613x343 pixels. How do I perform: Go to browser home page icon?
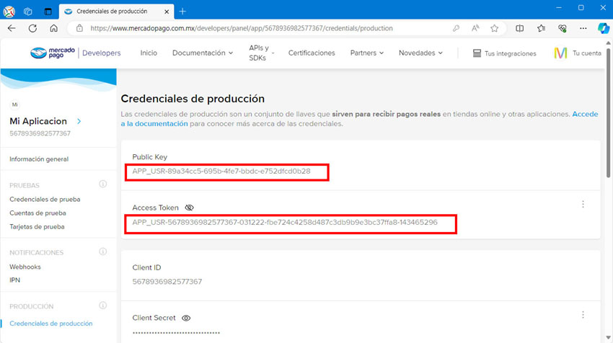point(54,28)
